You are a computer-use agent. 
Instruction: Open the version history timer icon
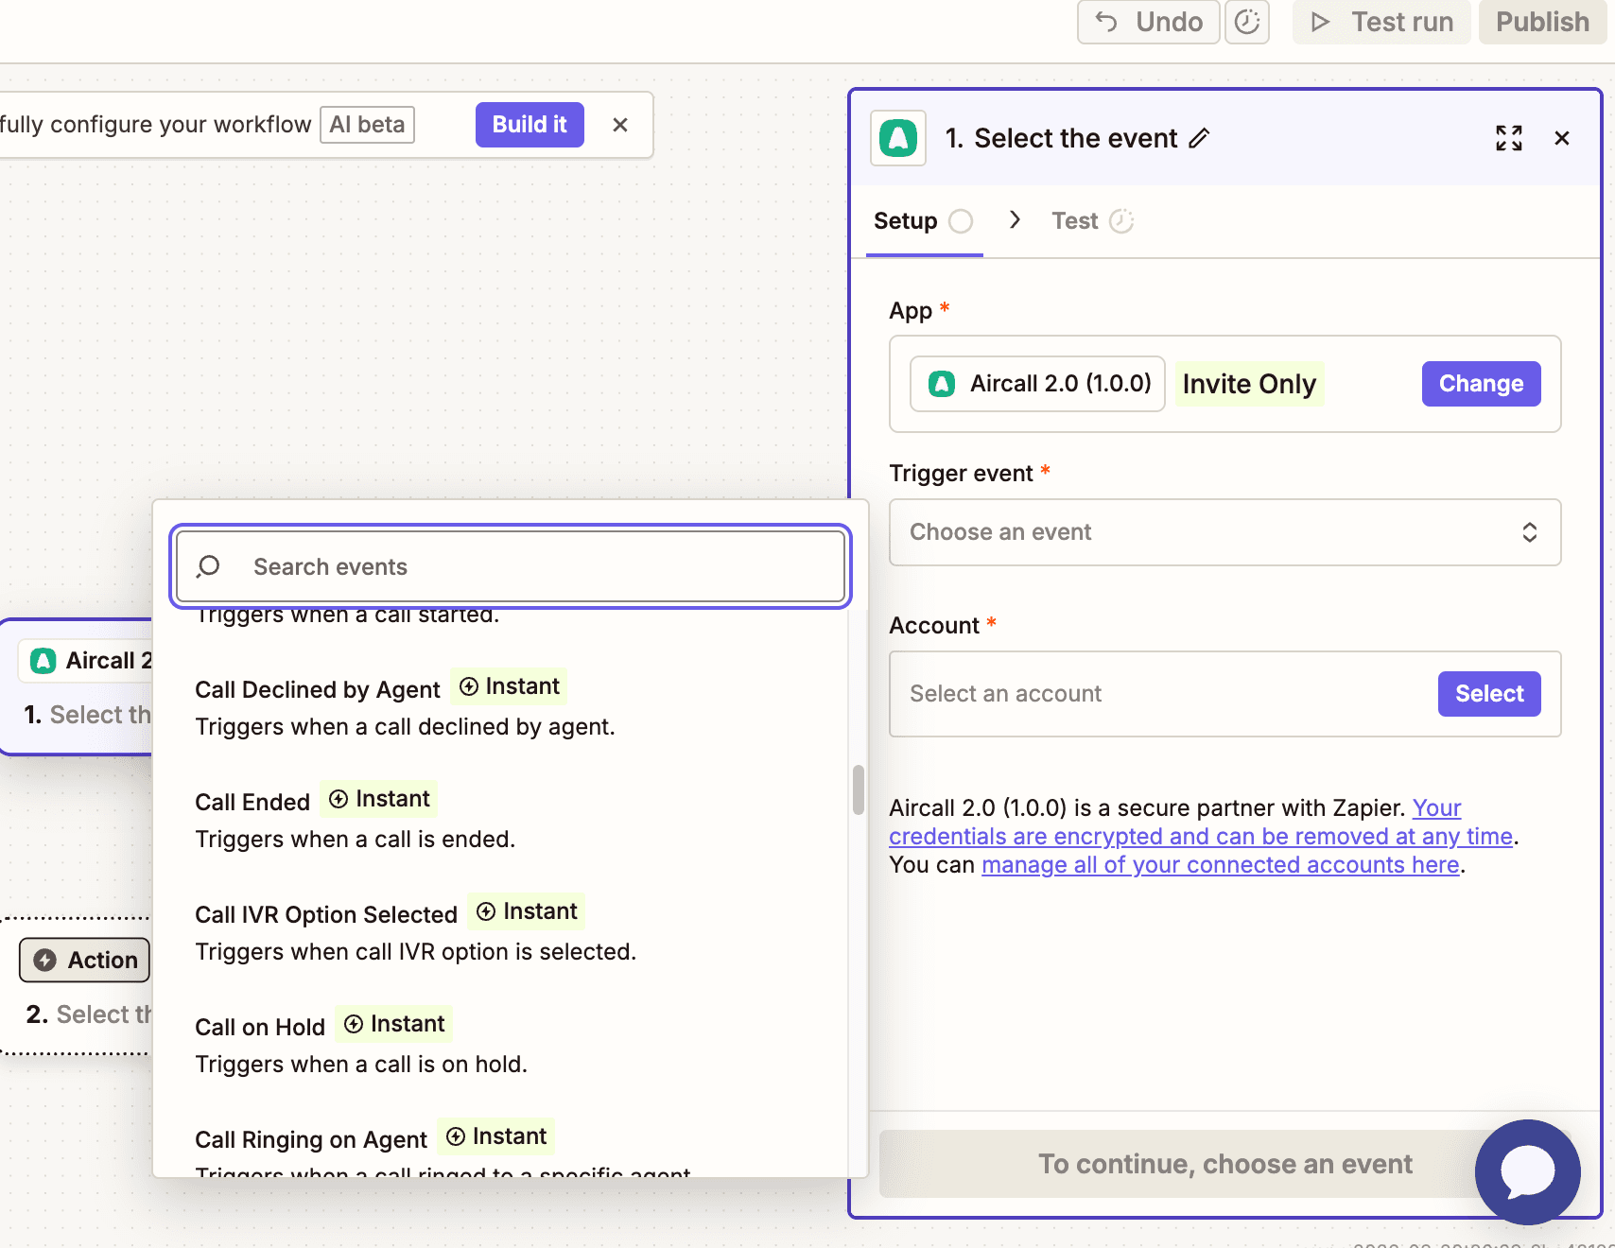pyautogui.click(x=1247, y=22)
